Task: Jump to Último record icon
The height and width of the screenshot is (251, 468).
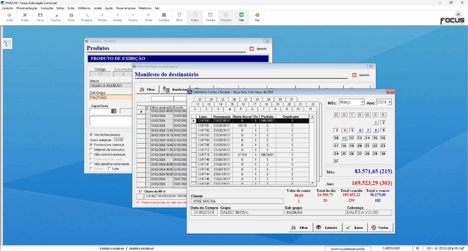Action: 149,15
